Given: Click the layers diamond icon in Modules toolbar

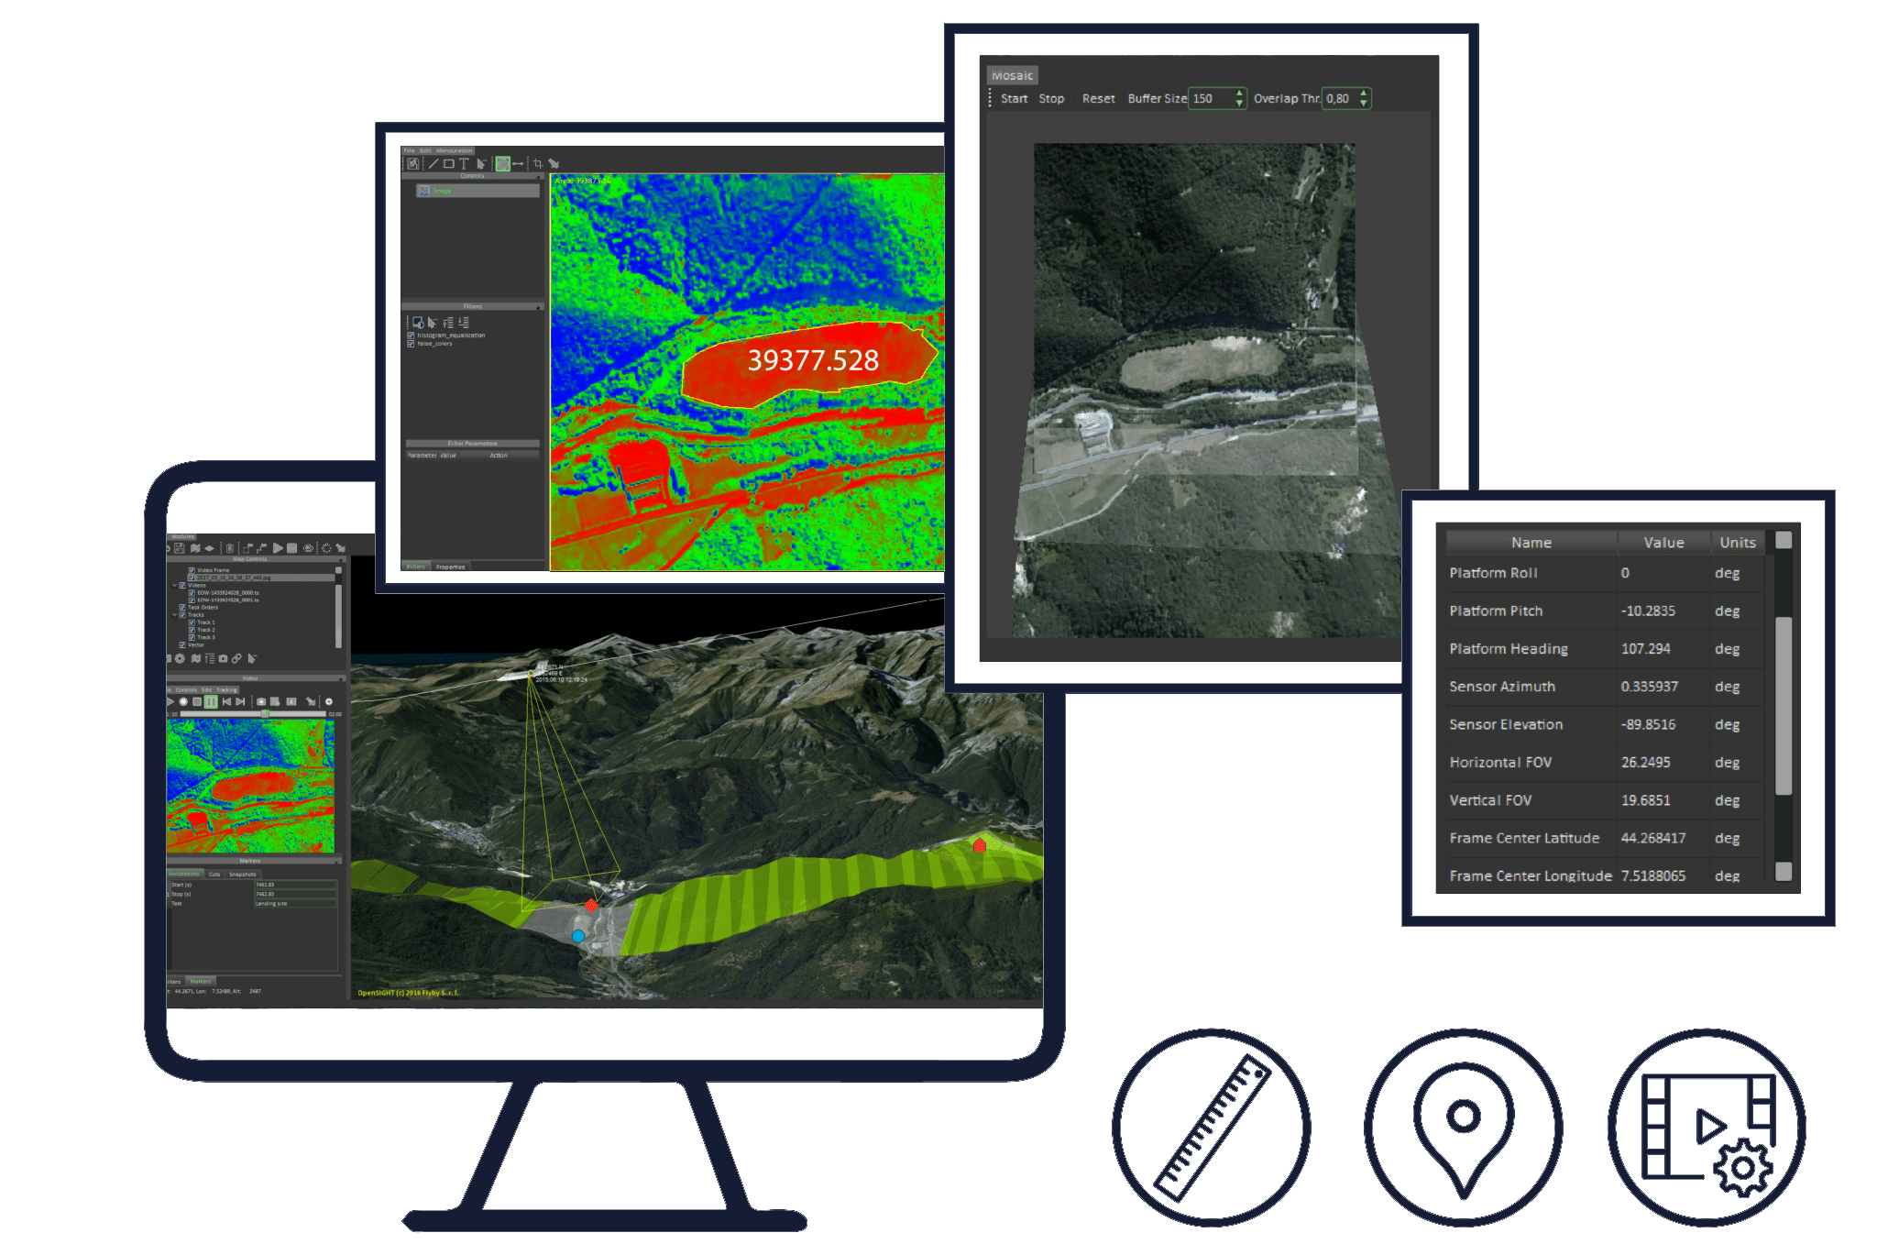Looking at the screenshot, I should point(209,548).
